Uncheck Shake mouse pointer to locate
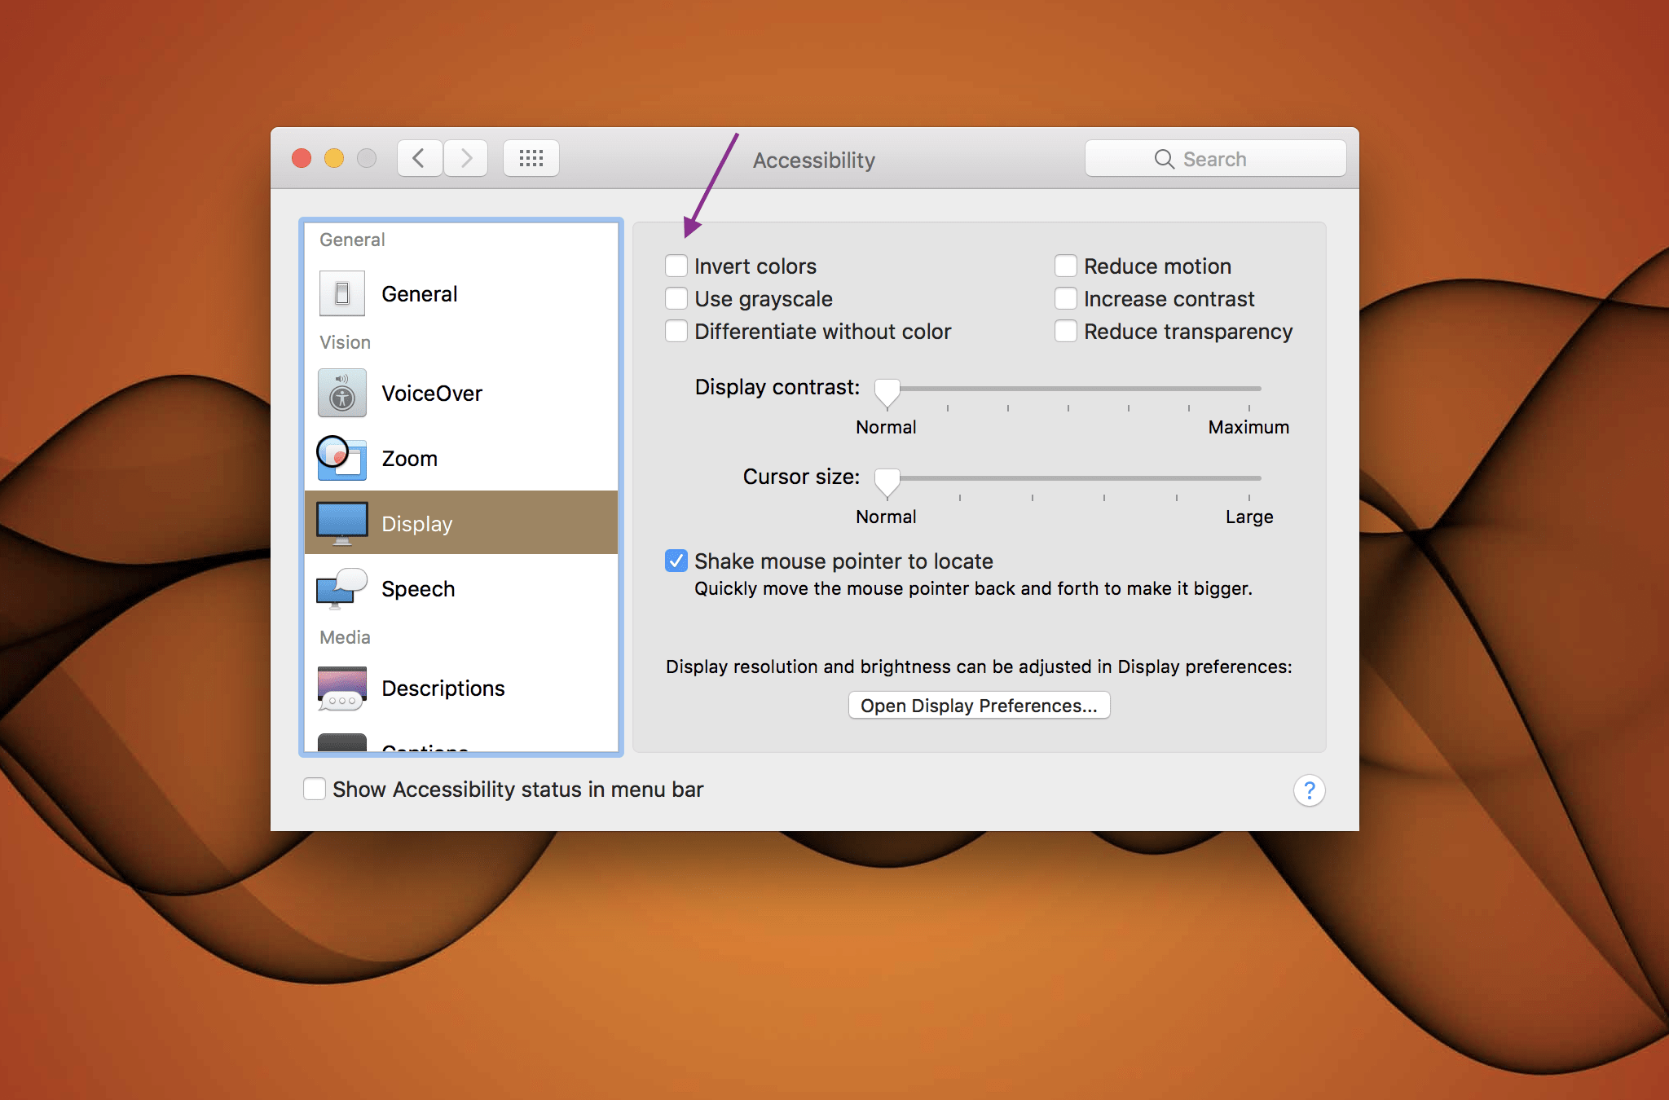The width and height of the screenshot is (1669, 1100). click(676, 561)
